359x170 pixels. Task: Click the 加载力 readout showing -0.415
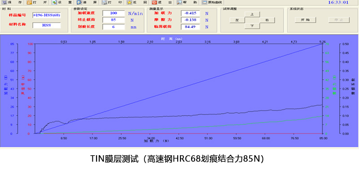pos(190,13)
